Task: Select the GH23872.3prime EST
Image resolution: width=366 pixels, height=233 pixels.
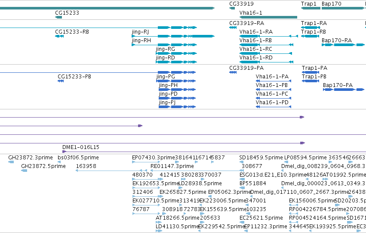Action: pos(31,158)
